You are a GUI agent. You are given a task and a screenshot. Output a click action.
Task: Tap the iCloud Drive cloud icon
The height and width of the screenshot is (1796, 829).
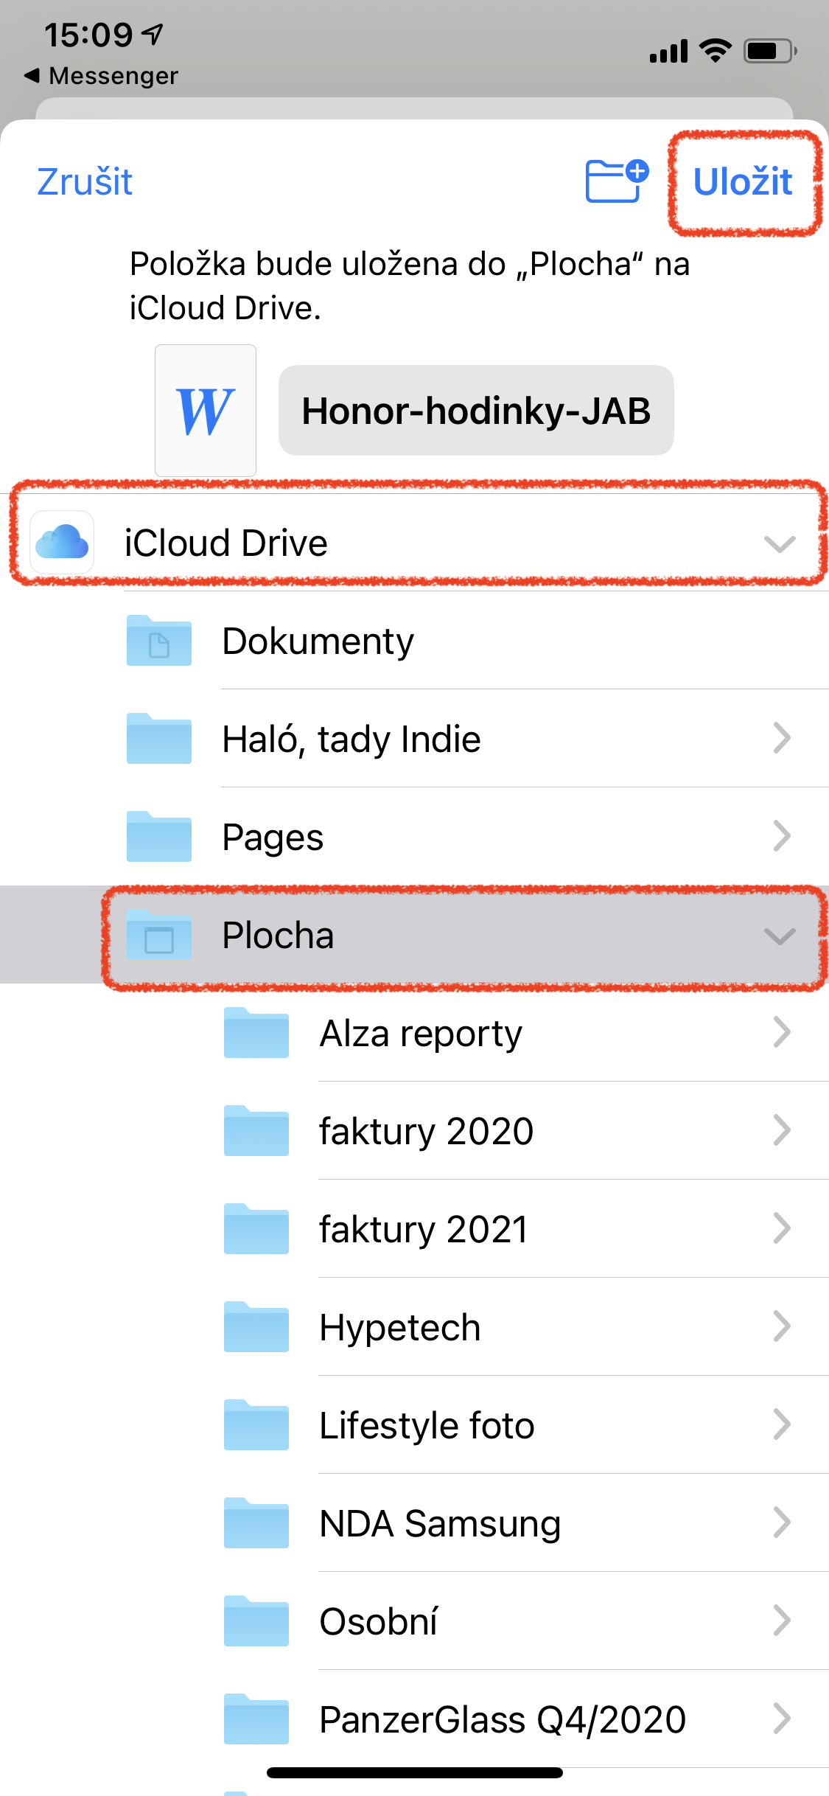coord(62,543)
